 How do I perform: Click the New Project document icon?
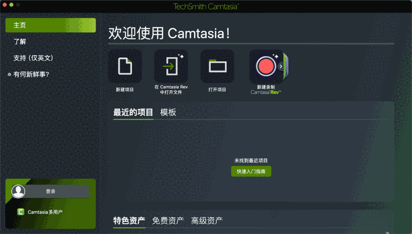[125, 66]
